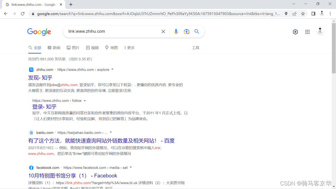The height and width of the screenshot is (189, 336).
Task: Go to the Google logo homepage
Action: pos(39,32)
